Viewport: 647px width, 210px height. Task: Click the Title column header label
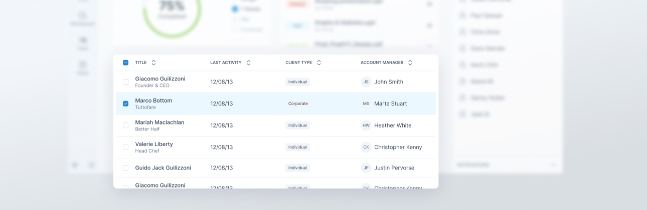141,62
